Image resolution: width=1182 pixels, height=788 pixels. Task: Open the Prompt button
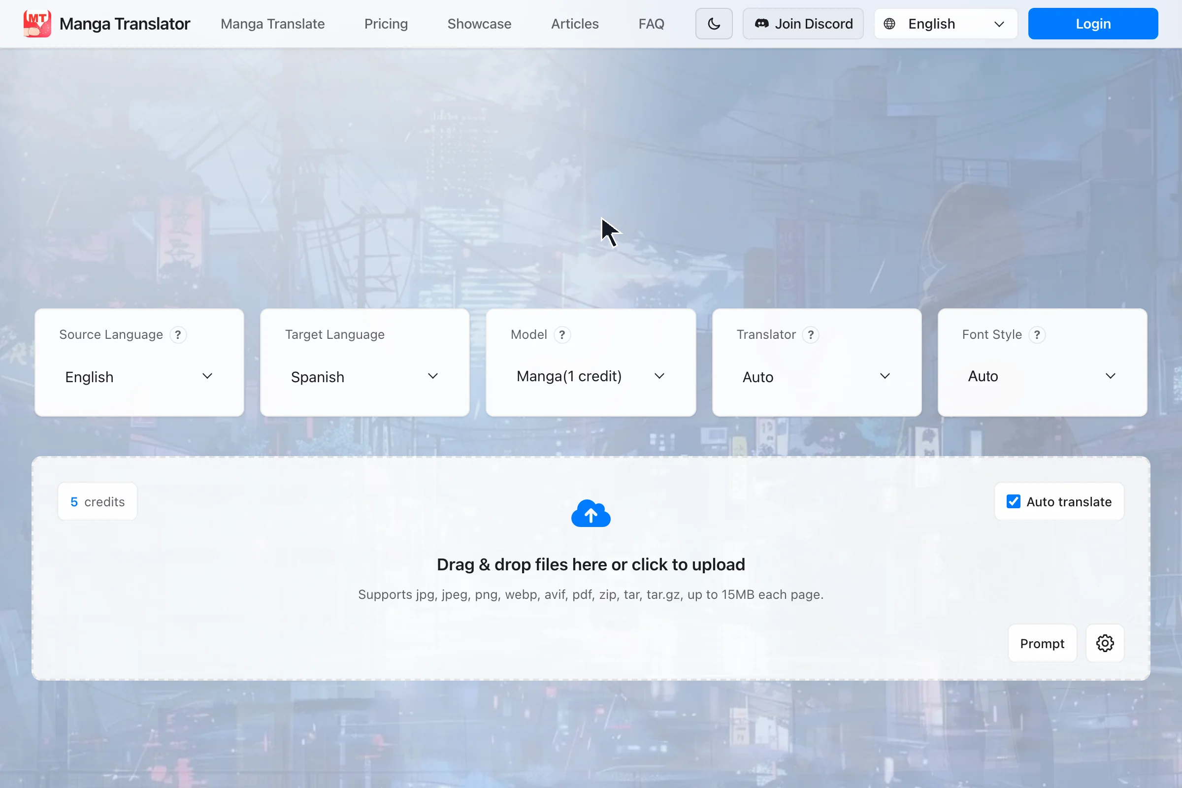pyautogui.click(x=1042, y=643)
